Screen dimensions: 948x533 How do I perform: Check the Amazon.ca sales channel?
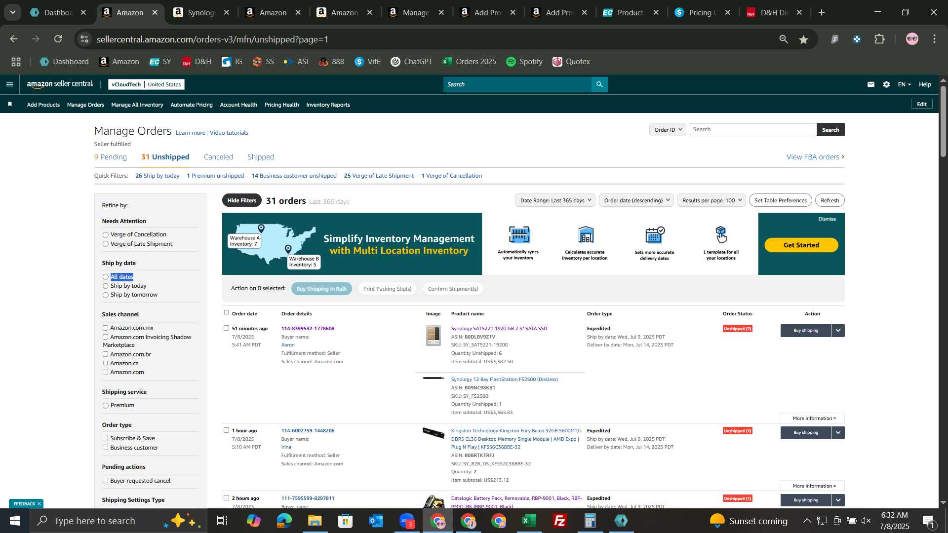105,363
